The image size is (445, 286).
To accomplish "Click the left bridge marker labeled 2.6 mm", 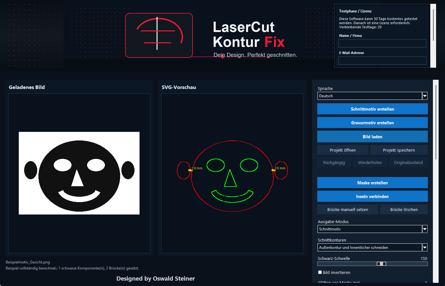I will pos(190,170).
